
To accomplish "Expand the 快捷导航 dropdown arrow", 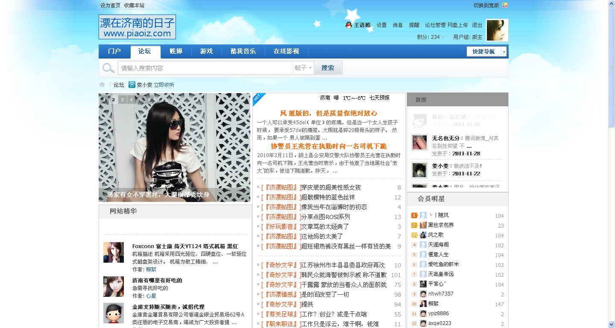I will (504, 51).
